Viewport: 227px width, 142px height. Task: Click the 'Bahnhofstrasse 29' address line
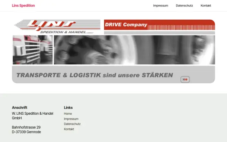(26, 127)
